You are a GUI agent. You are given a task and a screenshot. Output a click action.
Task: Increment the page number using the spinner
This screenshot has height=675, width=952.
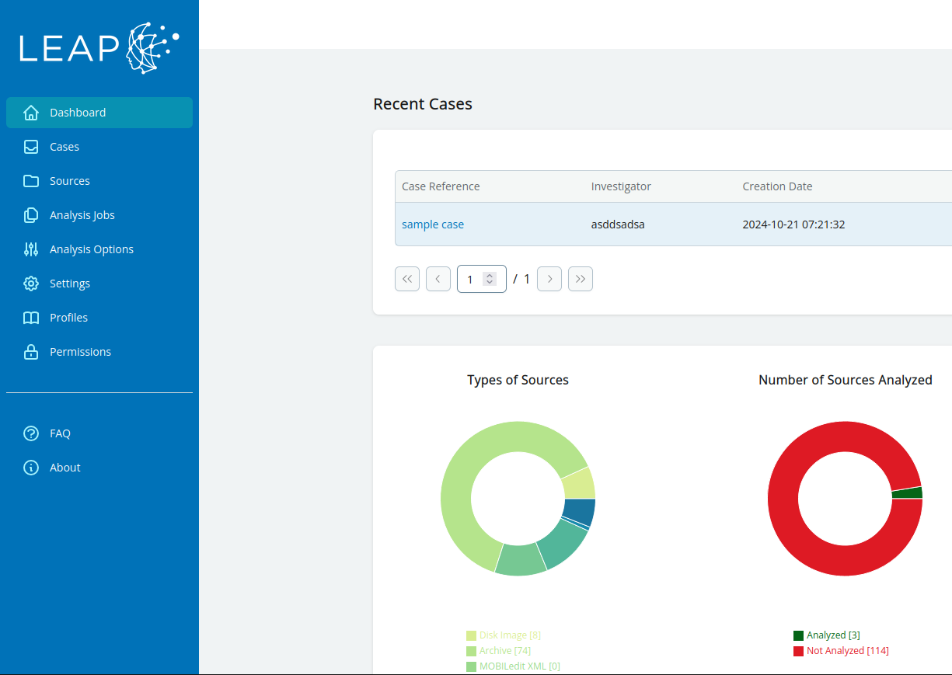click(490, 274)
